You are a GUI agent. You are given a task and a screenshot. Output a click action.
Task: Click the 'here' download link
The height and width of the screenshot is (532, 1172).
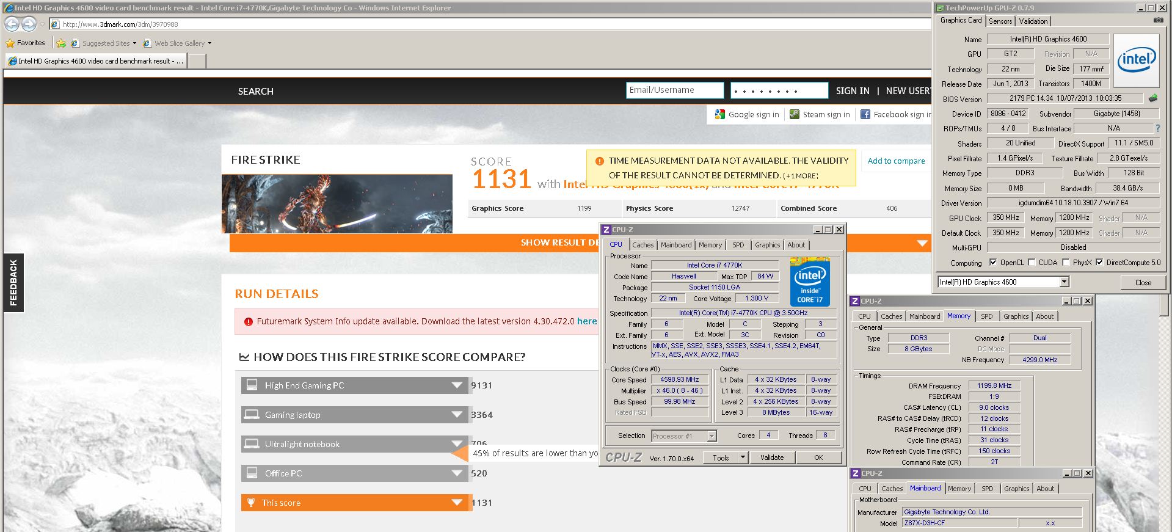tap(587, 321)
